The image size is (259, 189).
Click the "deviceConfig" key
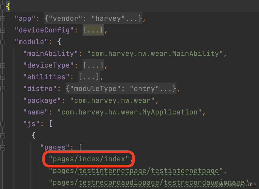tap(44, 30)
